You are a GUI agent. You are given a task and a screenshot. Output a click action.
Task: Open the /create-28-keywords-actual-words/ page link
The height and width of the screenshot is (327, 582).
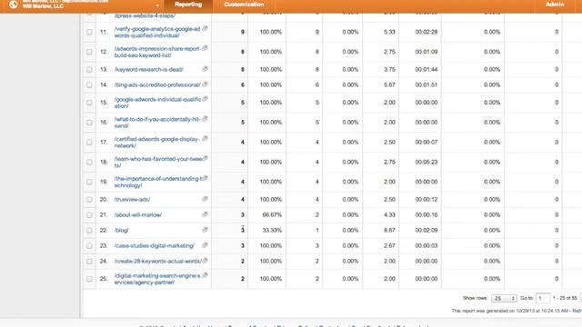pyautogui.click(x=157, y=261)
